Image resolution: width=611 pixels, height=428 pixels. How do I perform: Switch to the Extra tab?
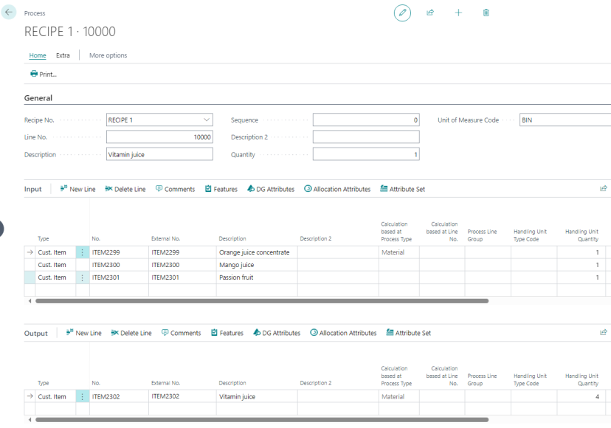63,55
